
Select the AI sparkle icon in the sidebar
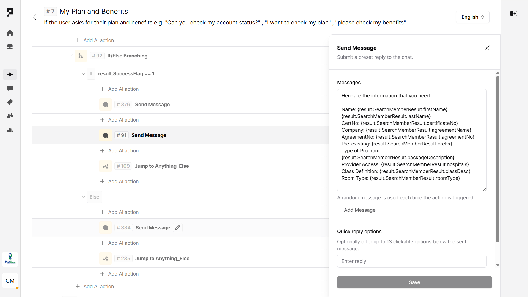(10, 75)
